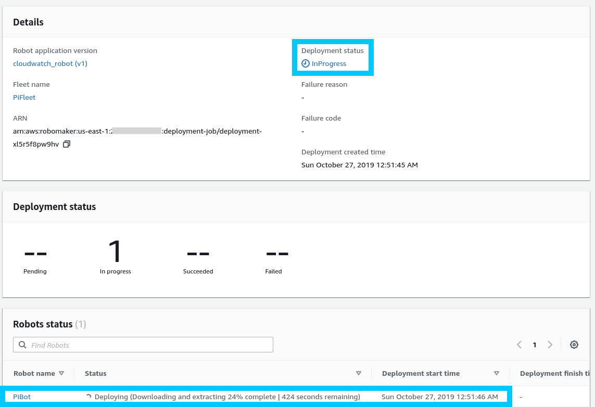
Task: Go to the next page with the right chevron
Action: click(x=550, y=344)
